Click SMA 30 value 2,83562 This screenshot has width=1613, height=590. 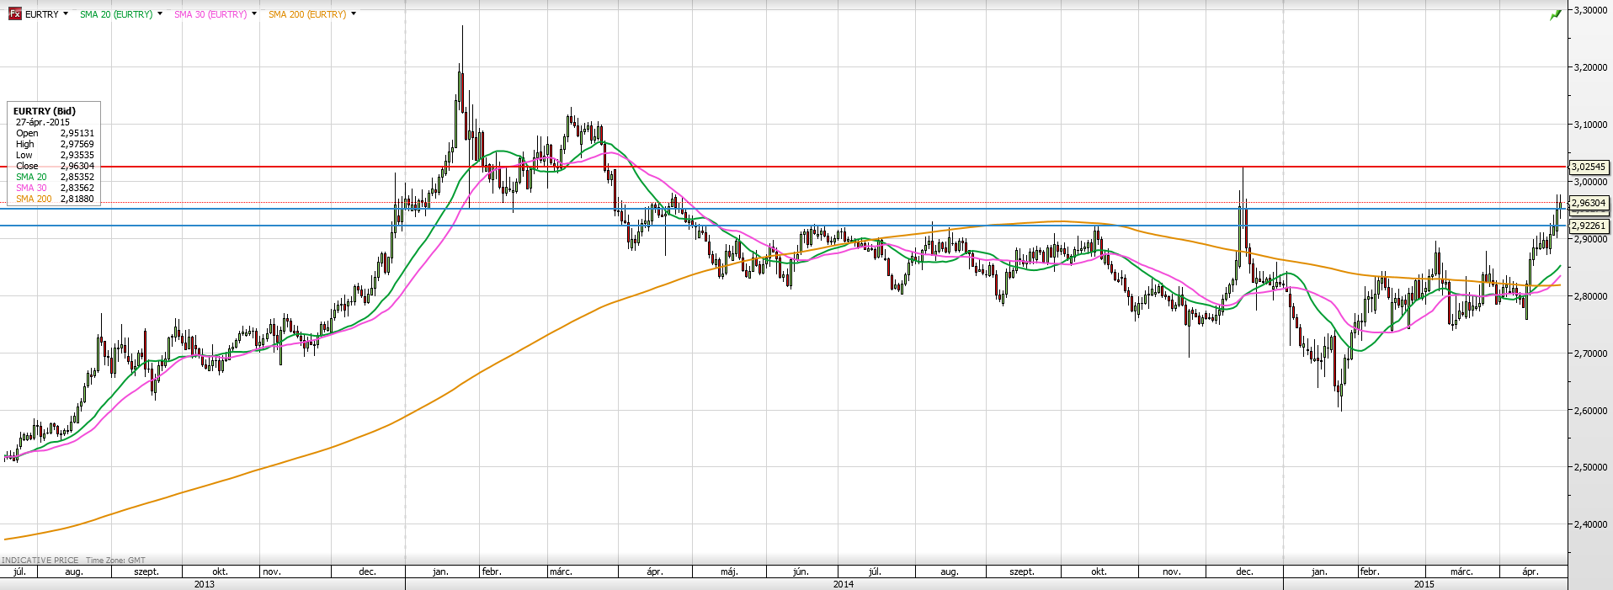pyautogui.click(x=77, y=188)
